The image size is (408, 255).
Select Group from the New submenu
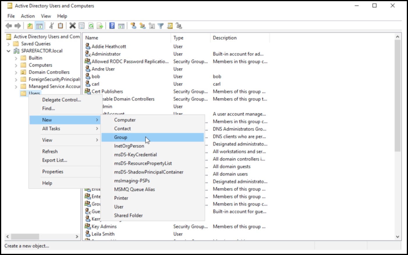(152, 137)
